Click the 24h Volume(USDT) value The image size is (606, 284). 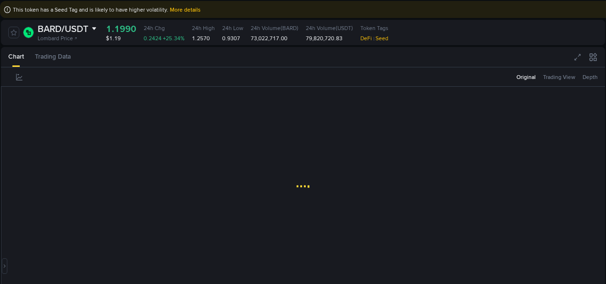pos(325,38)
